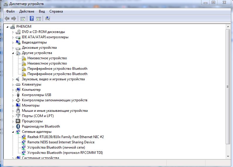Viewport: 233px width, 167px height.
Task: Click the Processors category icon
Action: click(x=18, y=121)
